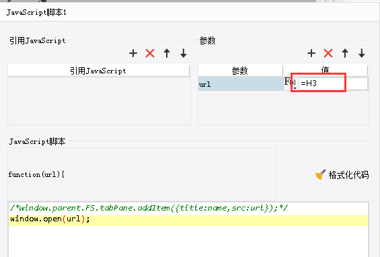380x257 pixels.
Task: Add a referenced JavaScript entry
Action: (133, 53)
